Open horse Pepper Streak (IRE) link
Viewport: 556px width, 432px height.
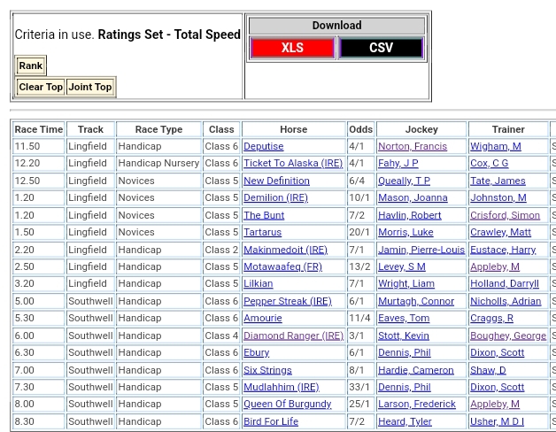click(x=288, y=301)
